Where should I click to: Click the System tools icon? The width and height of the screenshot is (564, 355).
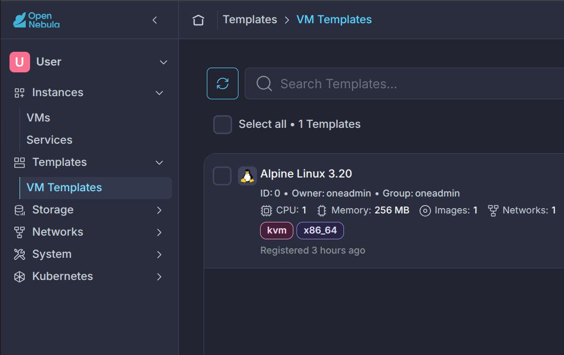coord(20,255)
